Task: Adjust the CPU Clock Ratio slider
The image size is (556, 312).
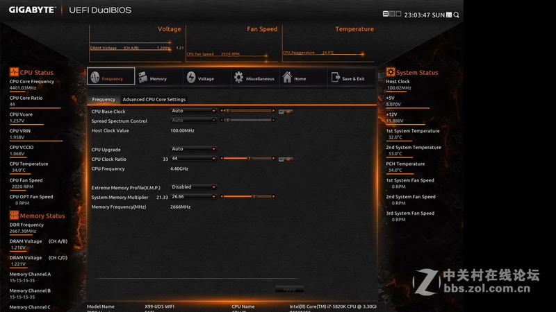Action: pos(248,158)
